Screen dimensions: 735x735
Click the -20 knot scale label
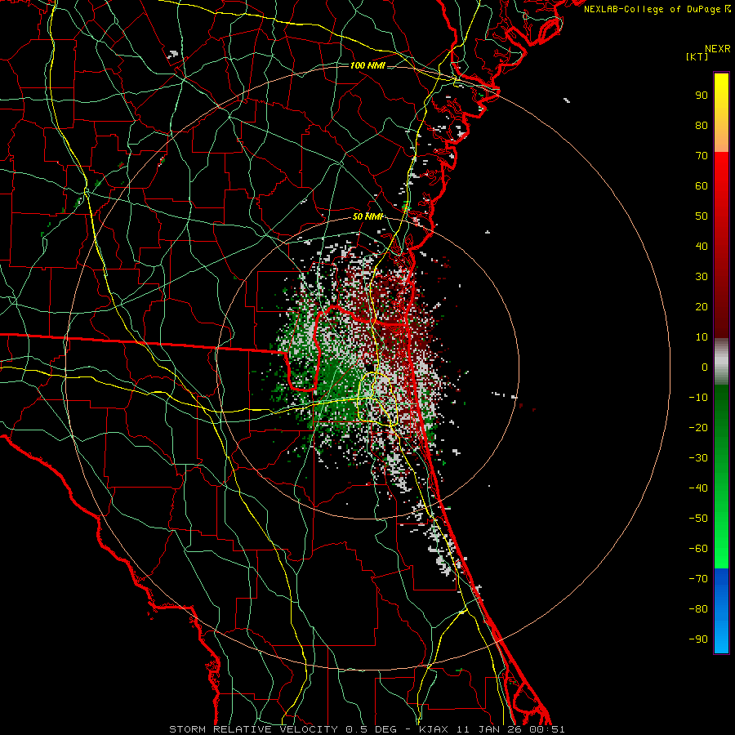pyautogui.click(x=698, y=428)
